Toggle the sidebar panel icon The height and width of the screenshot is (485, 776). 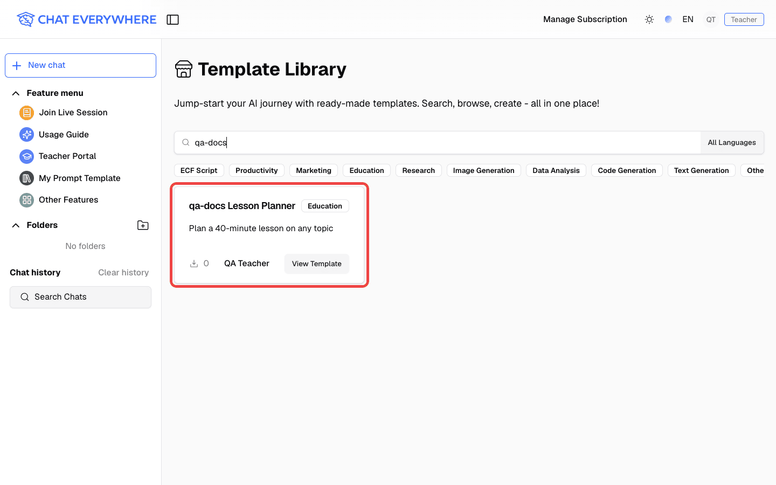(x=172, y=19)
